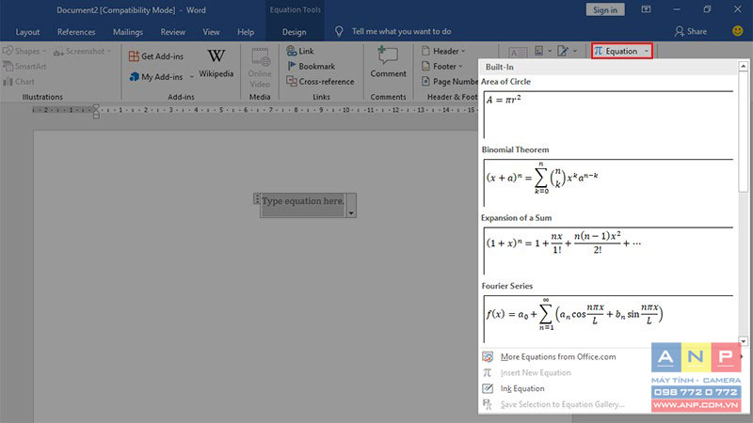The height and width of the screenshot is (423, 753).
Task: Insert a SmartArt graphic
Action: coord(24,66)
